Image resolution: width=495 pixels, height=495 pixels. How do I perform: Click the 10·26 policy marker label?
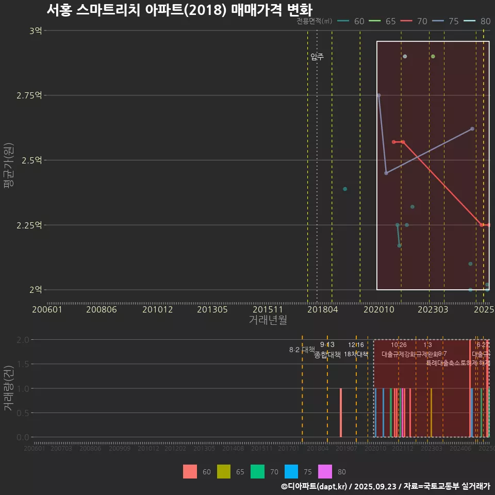(x=399, y=345)
